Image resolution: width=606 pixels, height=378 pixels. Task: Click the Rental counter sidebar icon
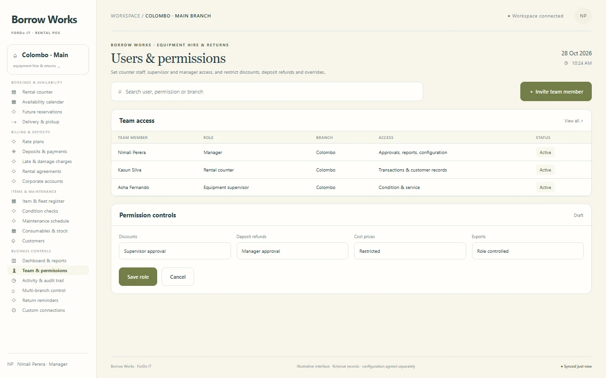point(14,92)
